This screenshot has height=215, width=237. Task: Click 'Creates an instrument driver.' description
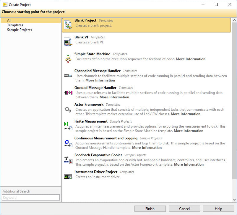tap(98, 177)
